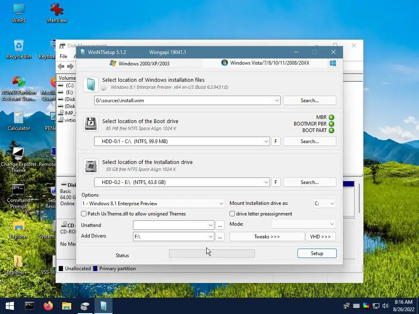Click Disk Management forward arrow

click(x=70, y=66)
